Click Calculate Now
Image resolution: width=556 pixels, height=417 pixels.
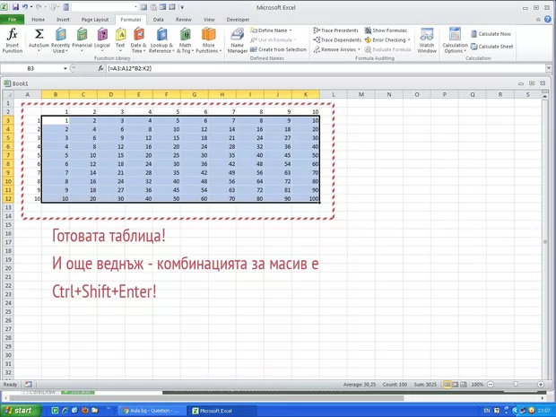click(x=491, y=34)
